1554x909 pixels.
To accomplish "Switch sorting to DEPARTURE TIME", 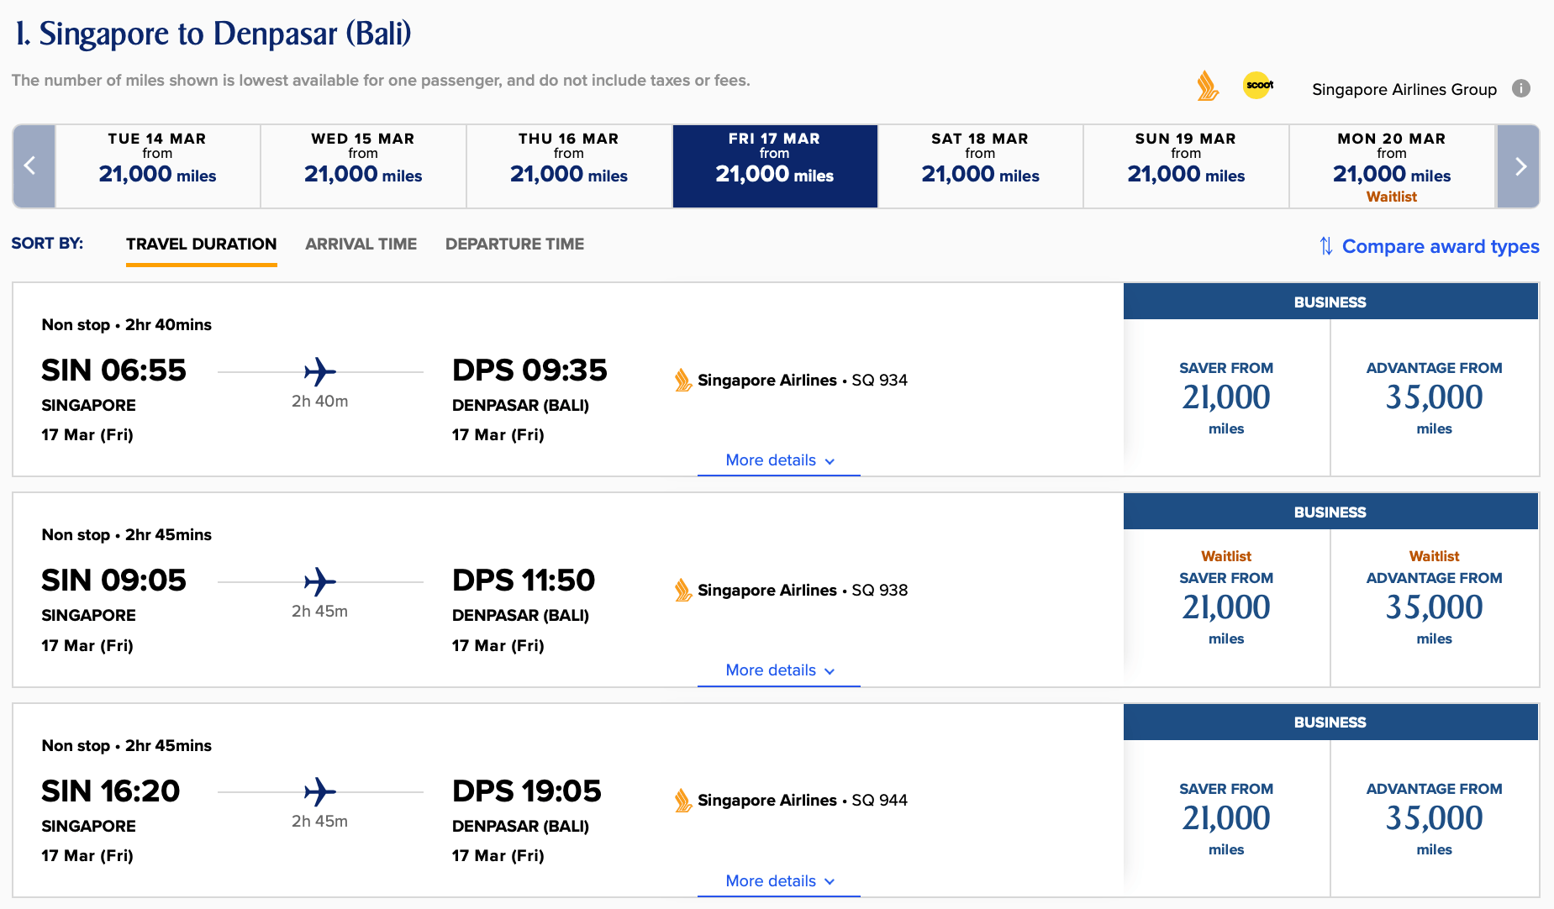I will (x=514, y=244).
